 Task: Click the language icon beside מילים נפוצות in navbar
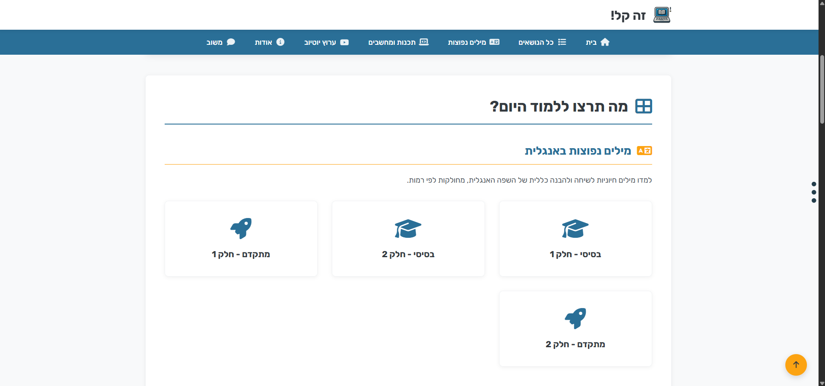tap(494, 42)
